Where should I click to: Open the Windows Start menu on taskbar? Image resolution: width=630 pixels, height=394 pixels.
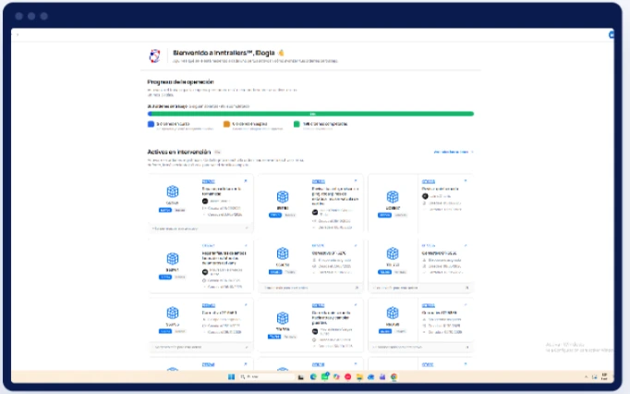(x=232, y=376)
